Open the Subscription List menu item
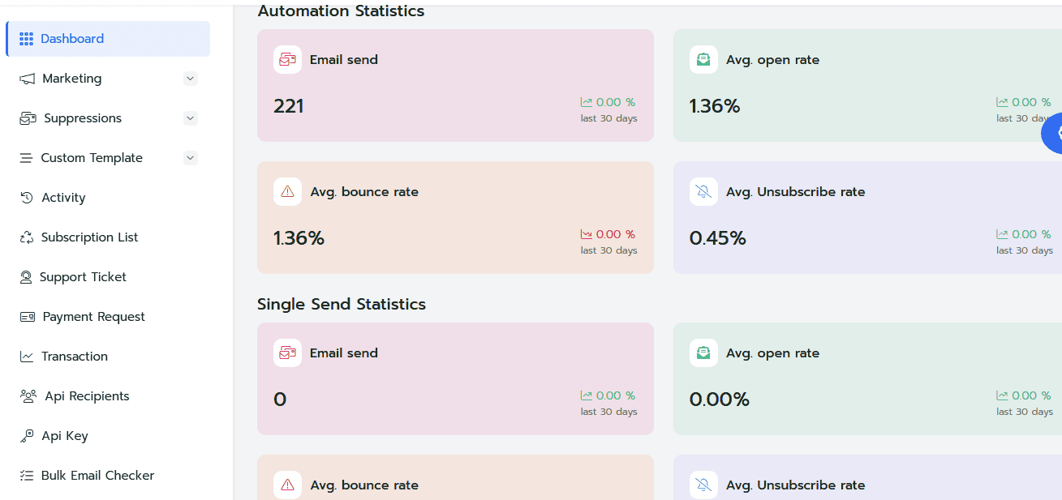Viewport: 1062px width, 500px height. [89, 237]
